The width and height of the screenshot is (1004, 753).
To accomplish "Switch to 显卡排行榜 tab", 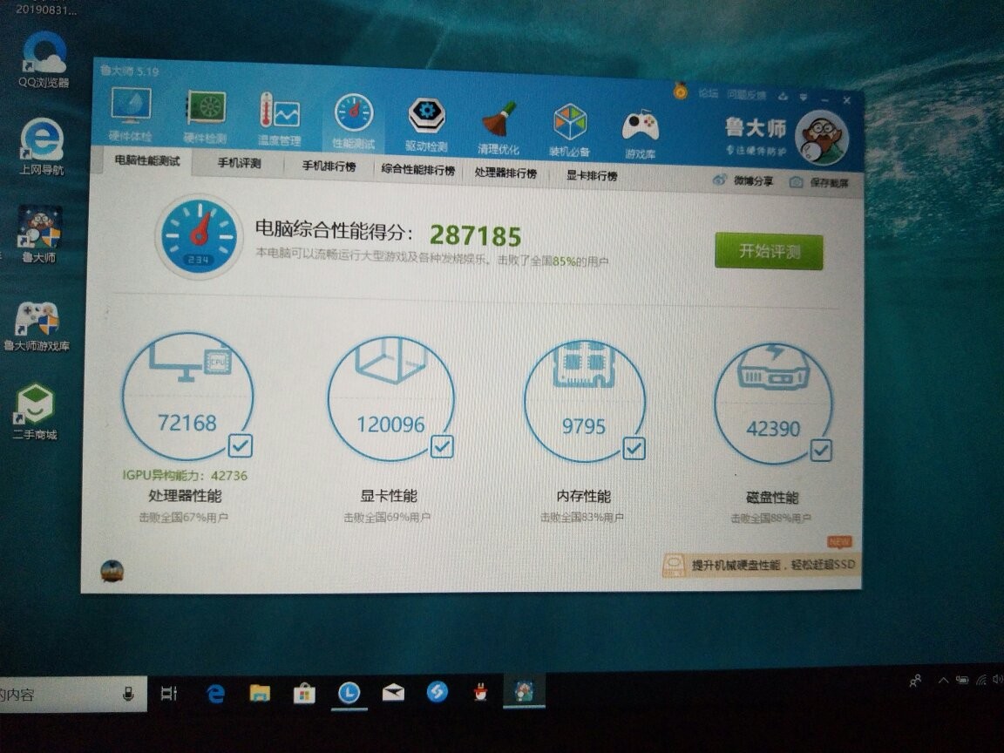I will coord(592,175).
